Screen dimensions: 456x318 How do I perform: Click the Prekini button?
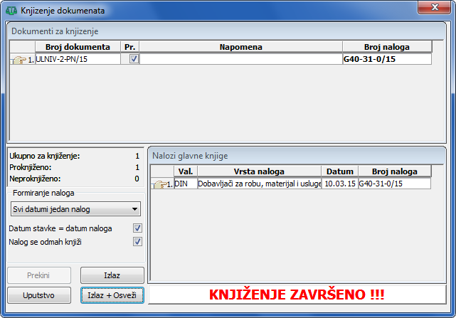click(40, 275)
